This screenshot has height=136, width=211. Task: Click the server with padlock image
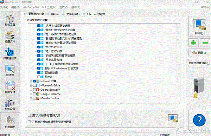tap(199, 88)
